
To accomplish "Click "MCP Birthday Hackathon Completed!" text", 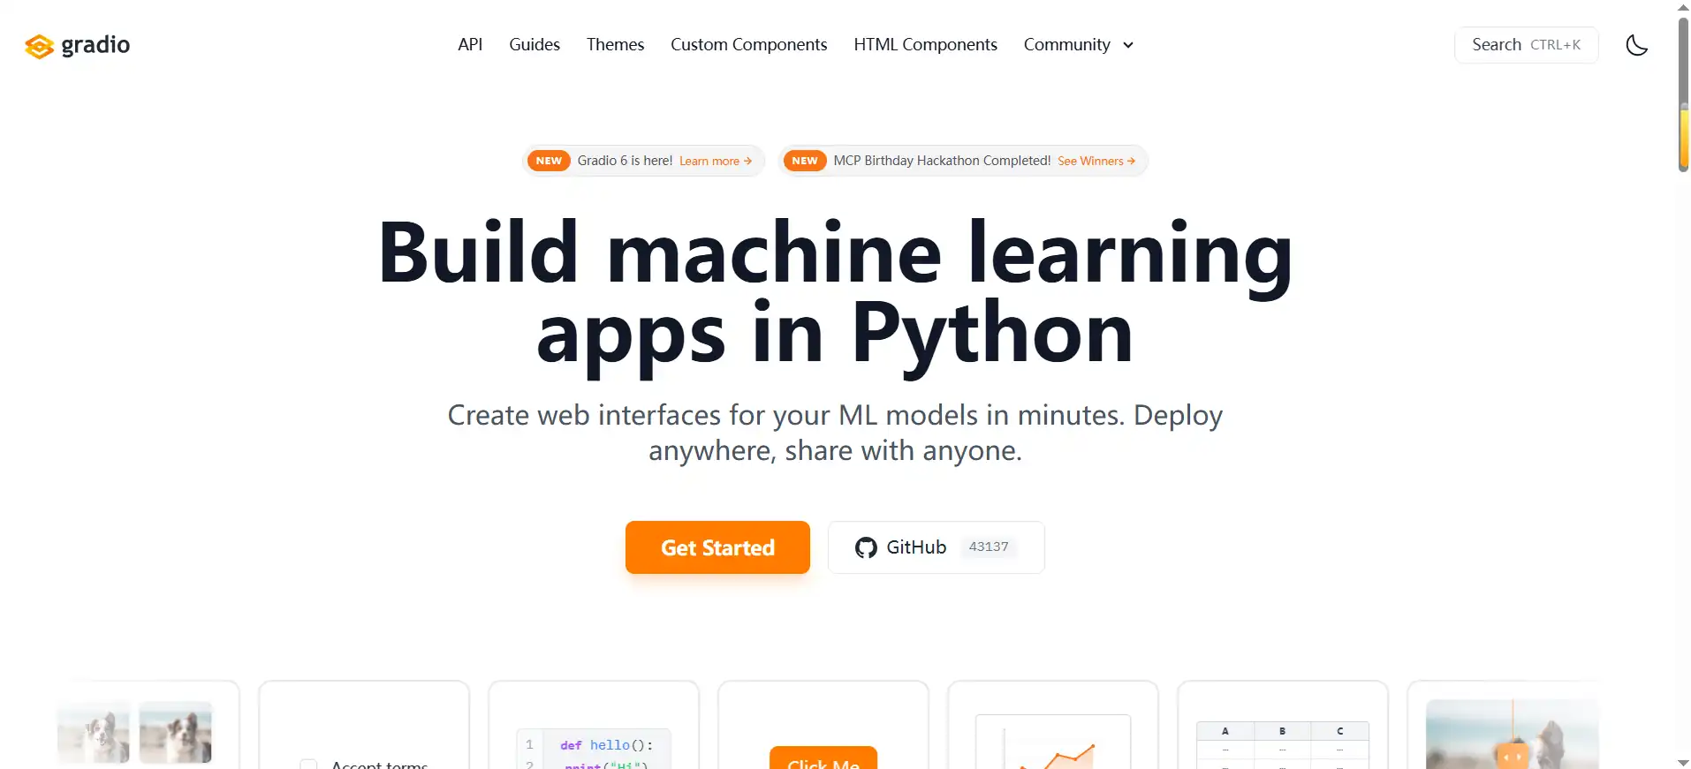I will coord(942,161).
